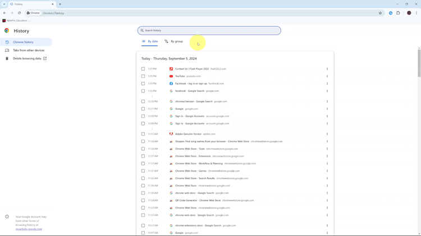The height and width of the screenshot is (236, 421).
Task: Bookmark this page with the star icon
Action: pos(380,13)
